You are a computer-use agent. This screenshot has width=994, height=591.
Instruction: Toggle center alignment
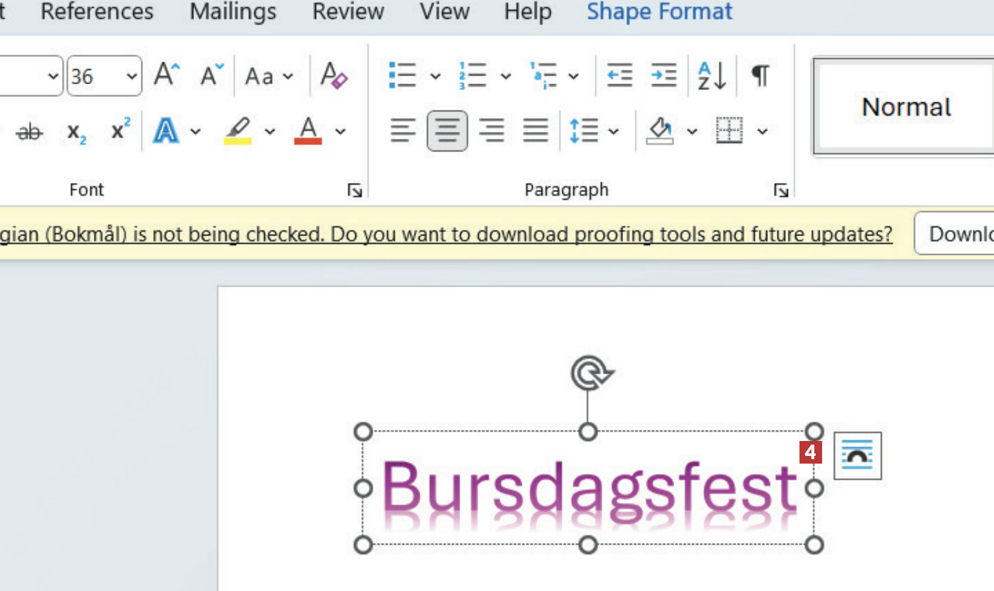tap(447, 131)
